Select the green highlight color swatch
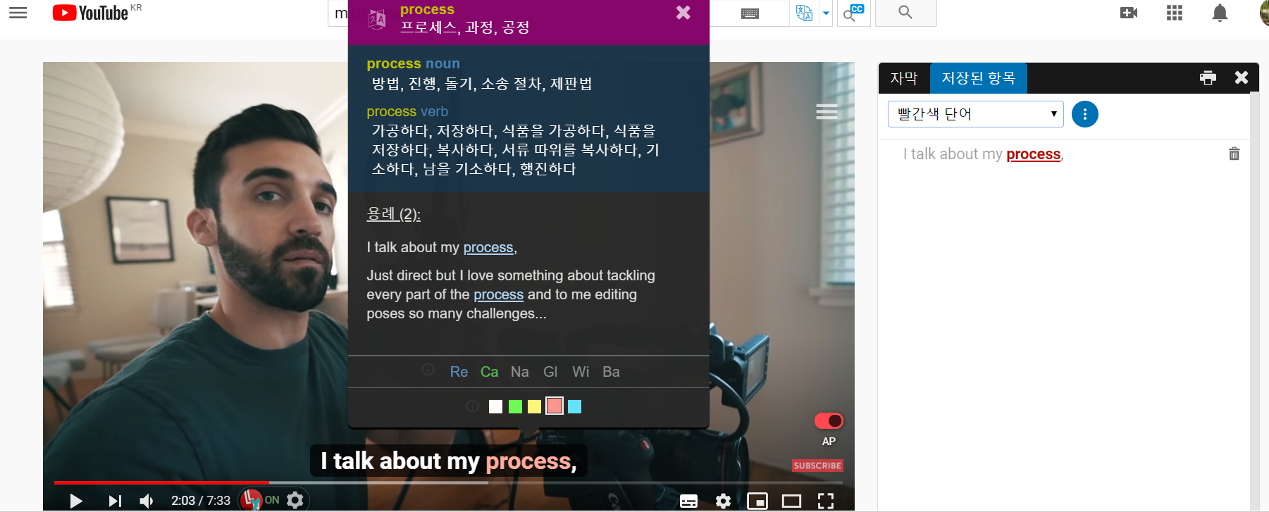The width and height of the screenshot is (1269, 512). tap(515, 406)
